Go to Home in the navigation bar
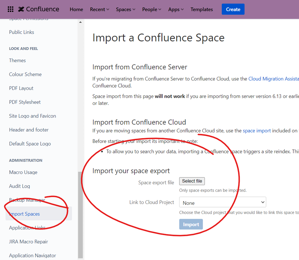Screen dimensions: 299x260 pos(76,9)
